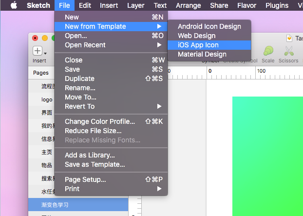Choose Save from File menu
Viewport: 303px width, 216px height.
tap(111, 69)
